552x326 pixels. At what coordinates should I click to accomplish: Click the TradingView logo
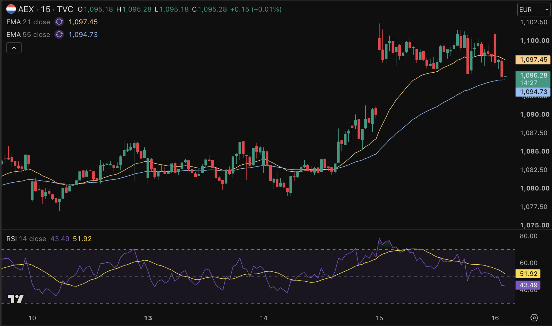click(x=16, y=299)
